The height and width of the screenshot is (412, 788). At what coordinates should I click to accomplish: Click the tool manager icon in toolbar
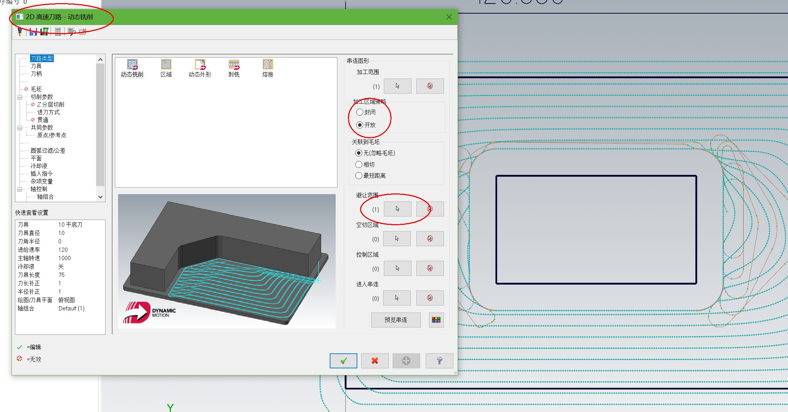(20, 32)
